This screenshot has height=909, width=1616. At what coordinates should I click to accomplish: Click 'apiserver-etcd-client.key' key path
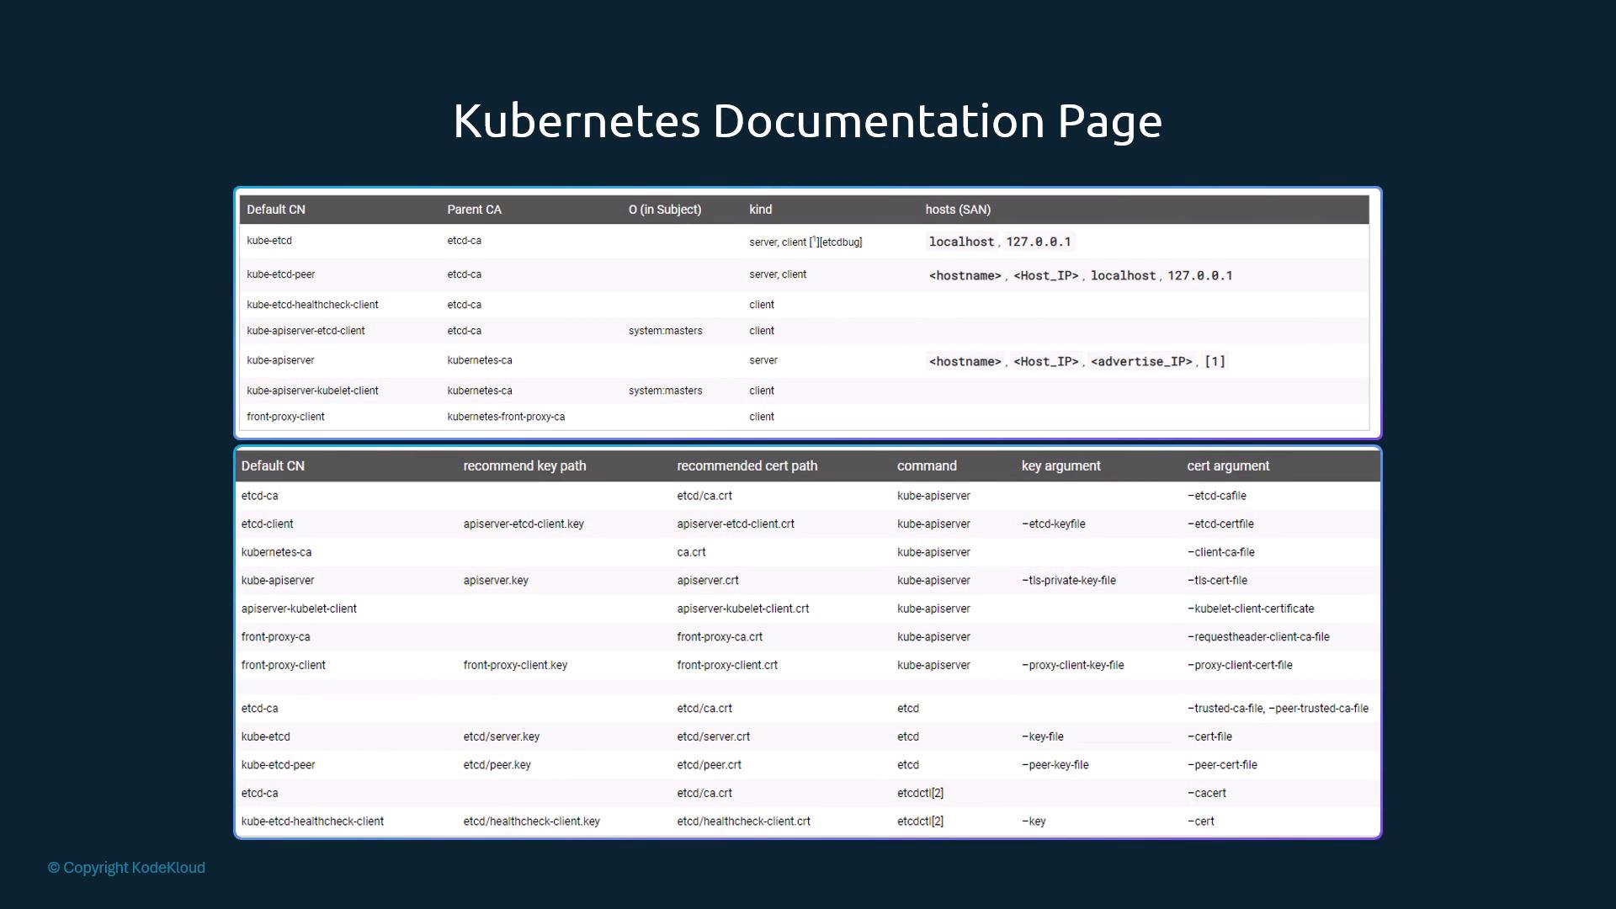click(x=524, y=524)
